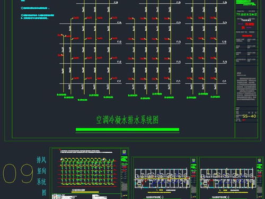Click the yellow title underline in exhaust thumbnail
Image resolution: width=265 pixels, height=199 pixels.
tap(85, 192)
